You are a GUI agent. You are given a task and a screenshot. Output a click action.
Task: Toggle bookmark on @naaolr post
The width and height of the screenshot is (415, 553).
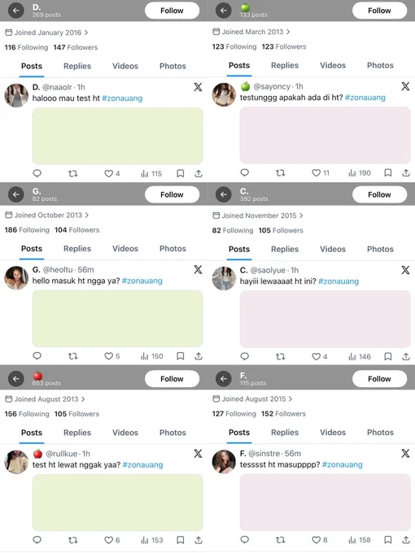[181, 173]
